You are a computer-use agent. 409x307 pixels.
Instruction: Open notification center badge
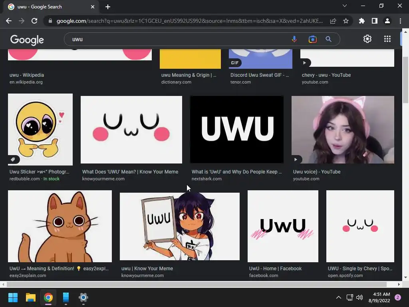point(398,297)
